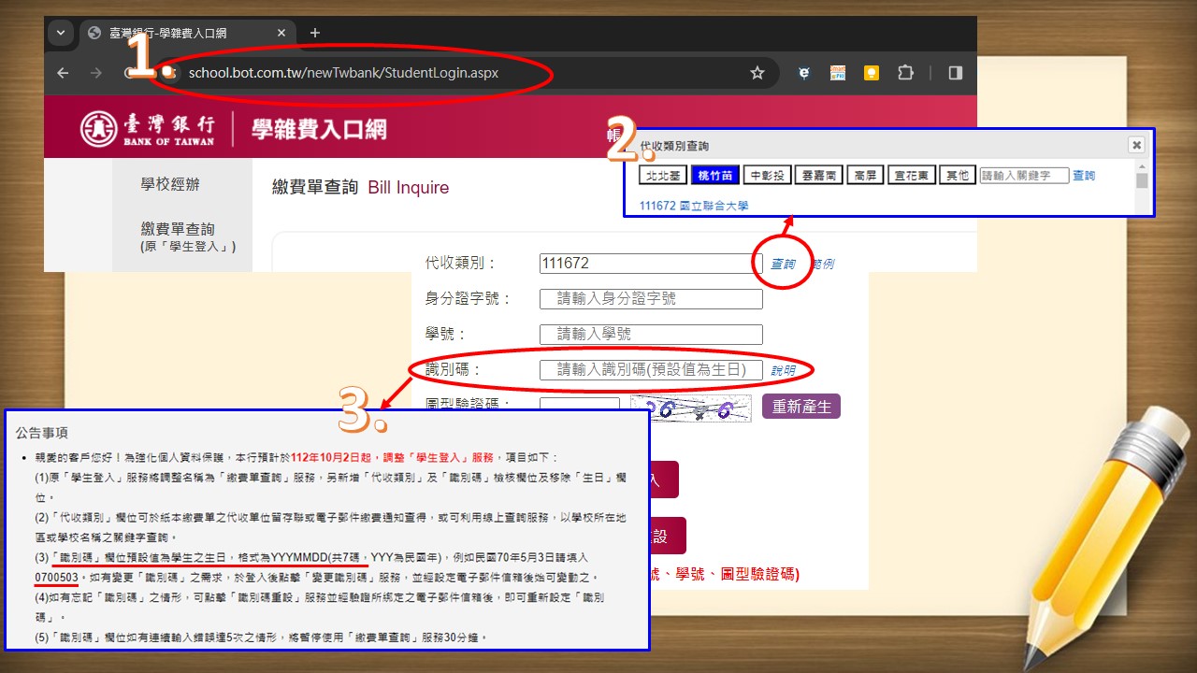The image size is (1197, 673).
Task: Select the 宜花東 region button
Action: [x=912, y=175]
